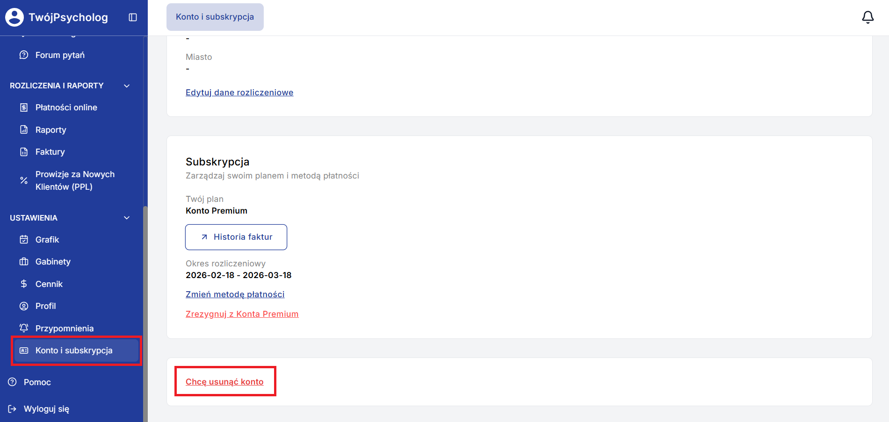This screenshot has height=422, width=889.
Task: Click the Wyloguj się logout icon
Action: (13, 409)
